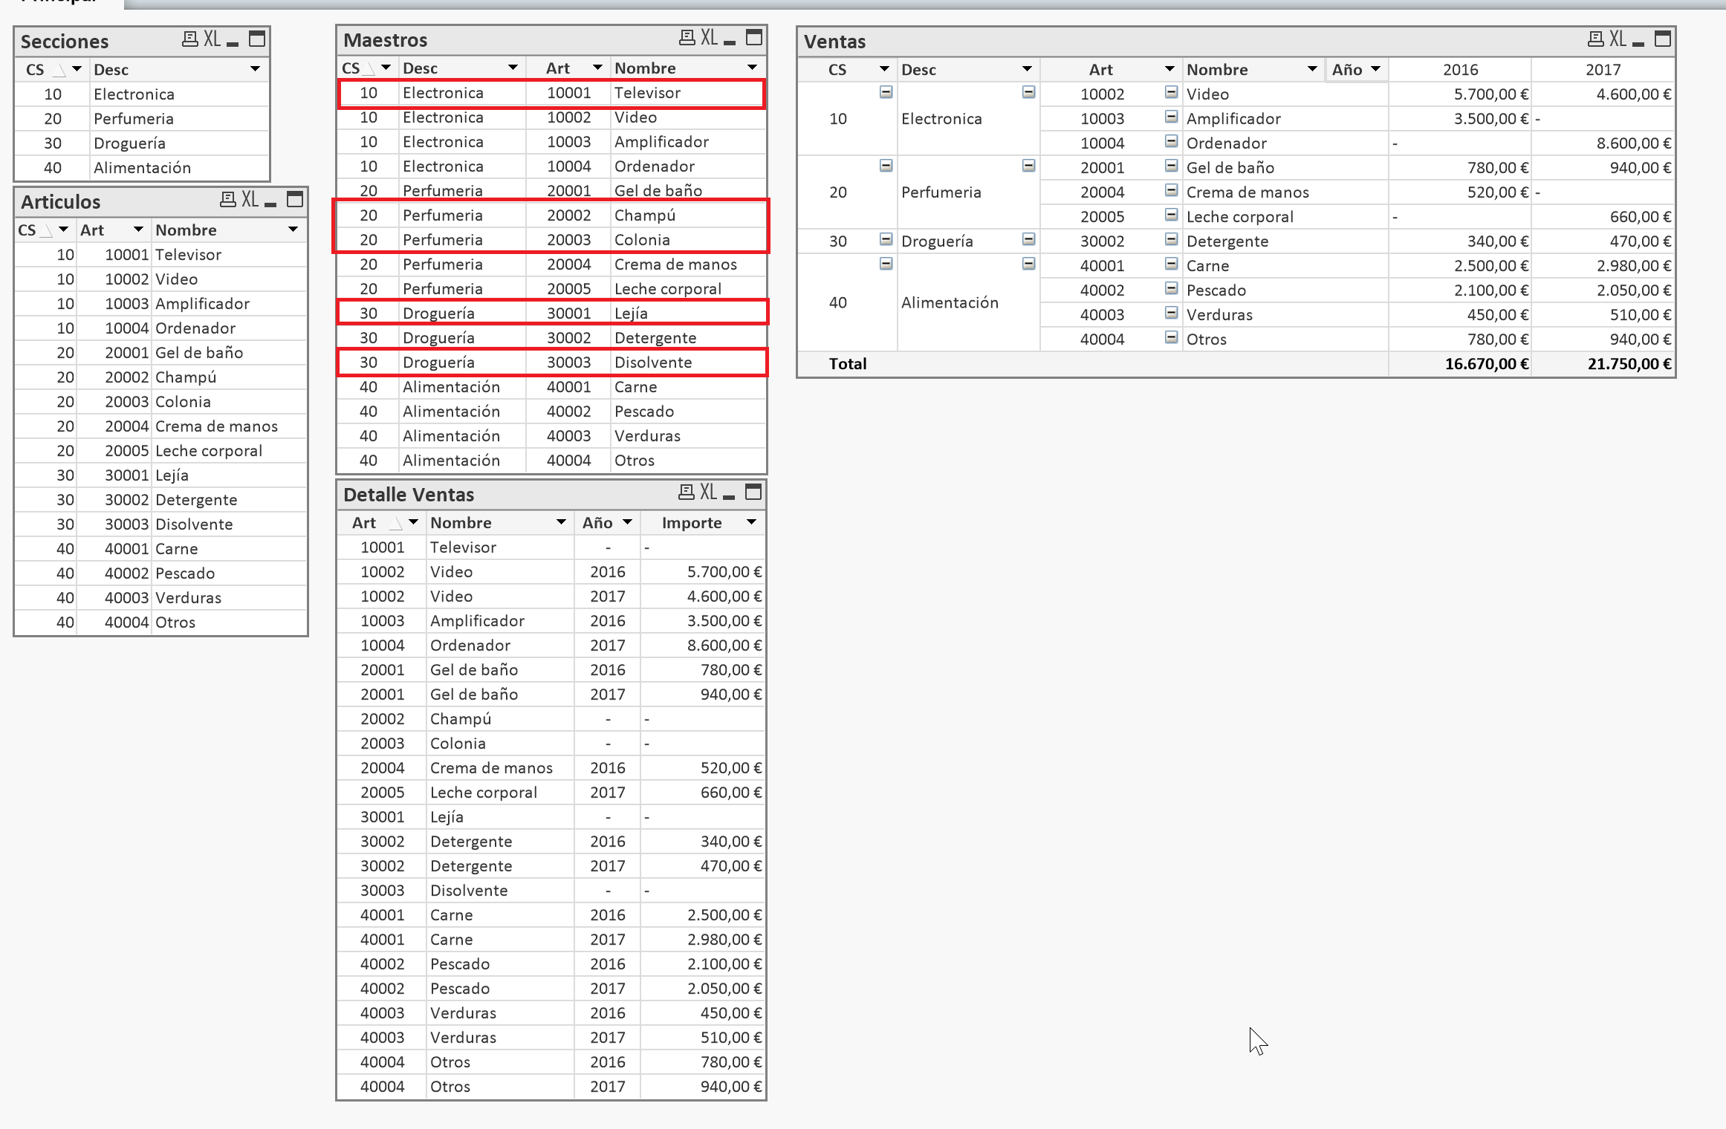The image size is (1726, 1129).
Task: Open Nombre dropdown in Maestros table
Action: pyautogui.click(x=752, y=67)
